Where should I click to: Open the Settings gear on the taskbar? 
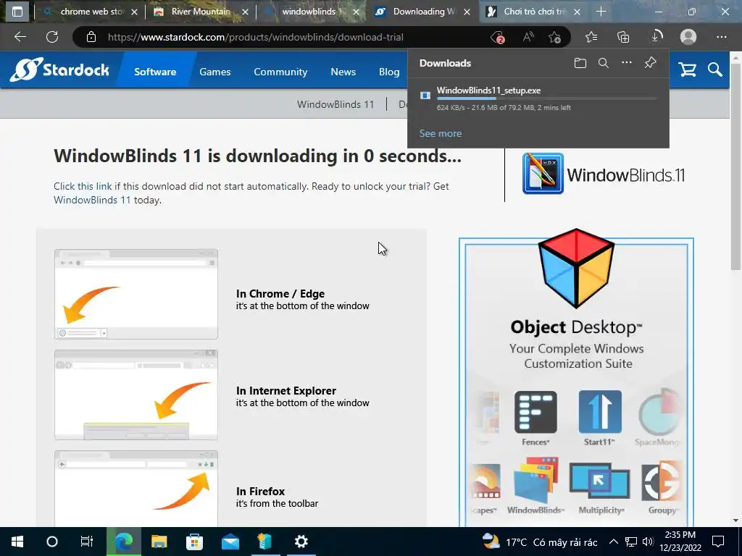click(x=301, y=542)
